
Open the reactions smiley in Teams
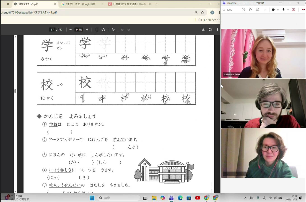(x=258, y=10)
